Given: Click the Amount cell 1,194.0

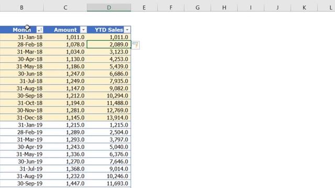Looking at the screenshot, I should (65, 103).
